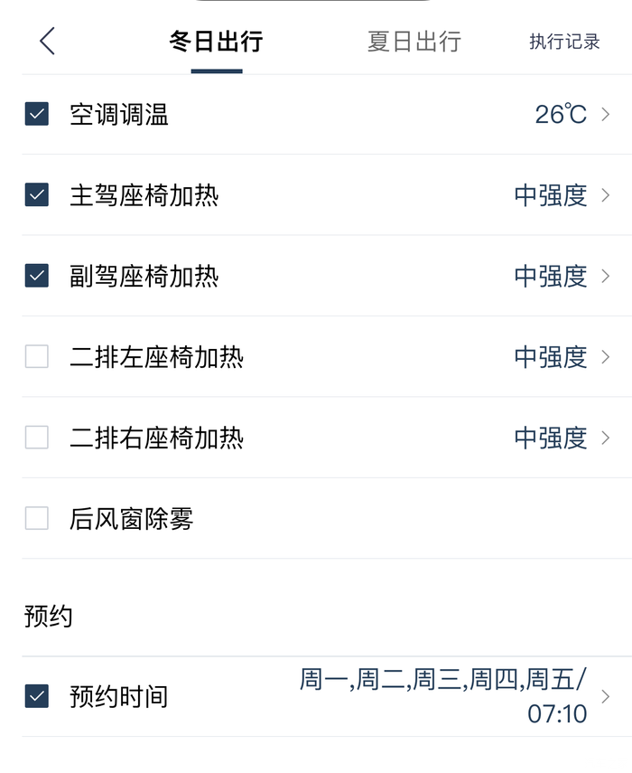Disable 主驾座椅加热 checkbox
632x773 pixels.
(37, 195)
